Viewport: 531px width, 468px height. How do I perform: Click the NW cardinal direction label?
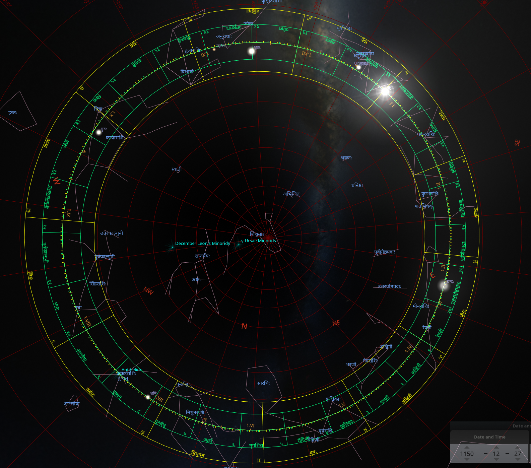click(148, 290)
